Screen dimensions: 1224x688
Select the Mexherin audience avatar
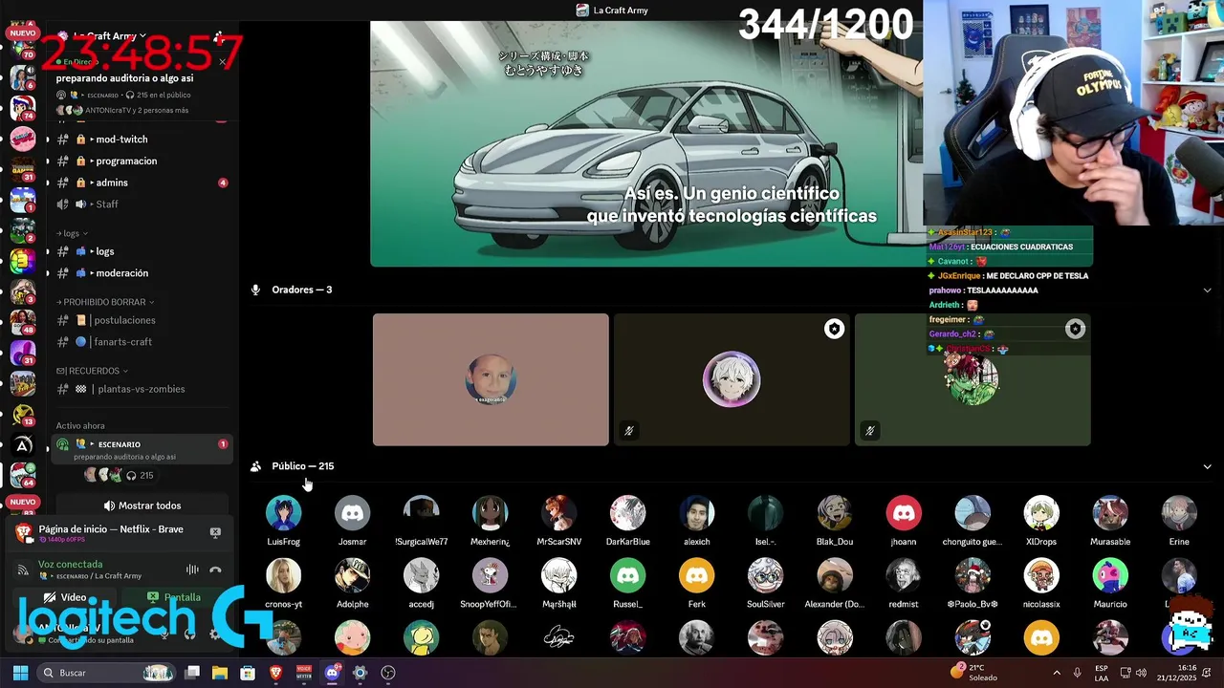[490, 513]
